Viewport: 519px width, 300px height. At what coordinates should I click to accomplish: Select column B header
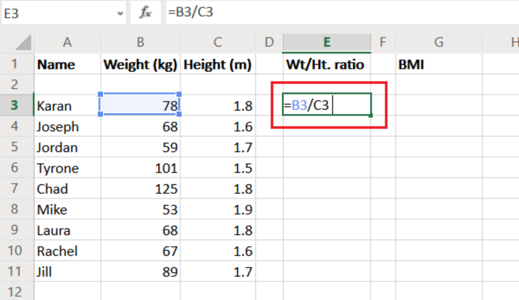141,43
